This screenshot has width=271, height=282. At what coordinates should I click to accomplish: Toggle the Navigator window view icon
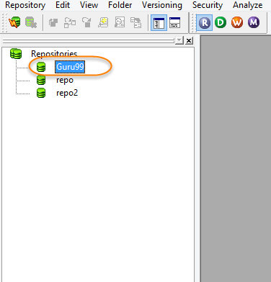tap(159, 22)
